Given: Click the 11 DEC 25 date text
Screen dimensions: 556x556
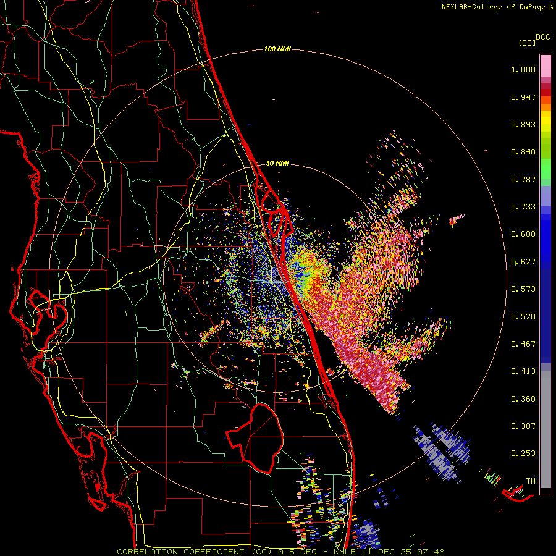Looking at the screenshot, I should pyautogui.click(x=388, y=552).
